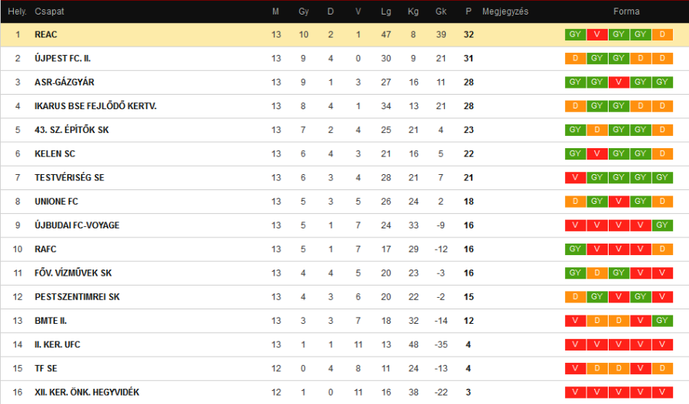This screenshot has height=404, width=689.
Task: Click the red V badge in REAC's form
Action: pos(597,34)
